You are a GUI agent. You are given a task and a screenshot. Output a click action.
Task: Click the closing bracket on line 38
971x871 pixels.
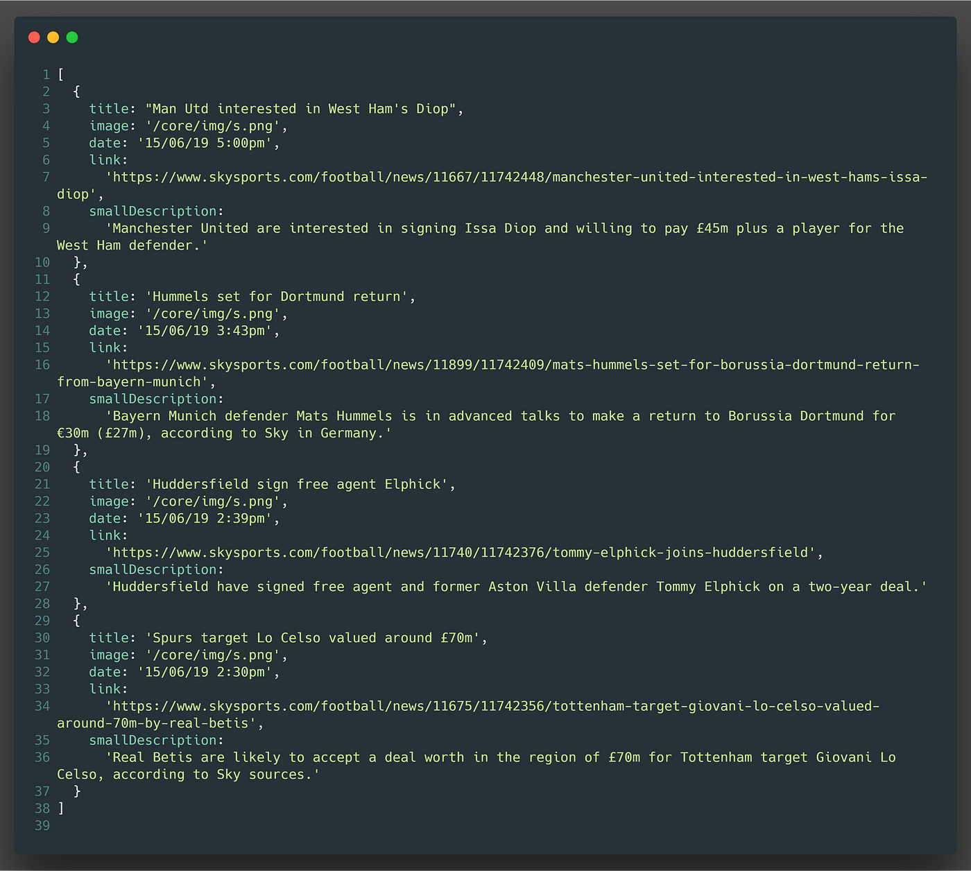point(61,809)
